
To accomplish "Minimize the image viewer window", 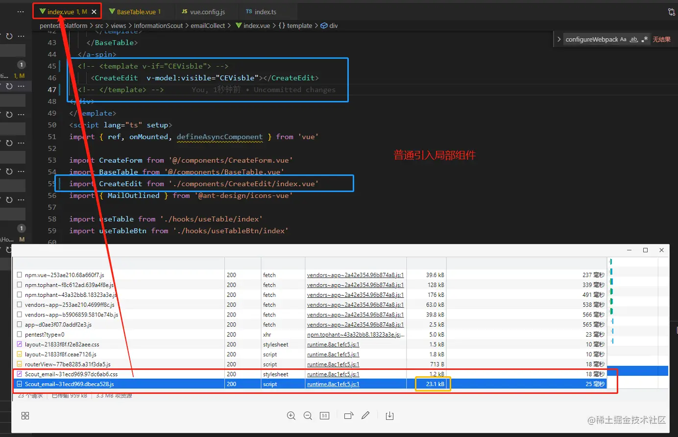I will click(629, 250).
